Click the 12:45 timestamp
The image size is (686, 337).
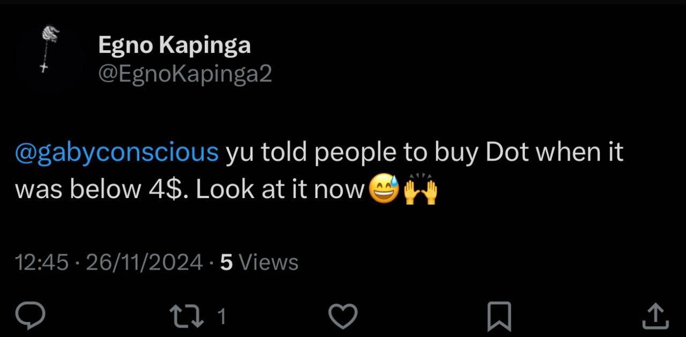point(42,262)
